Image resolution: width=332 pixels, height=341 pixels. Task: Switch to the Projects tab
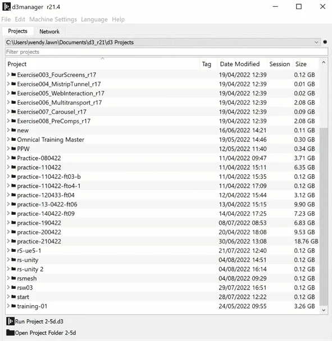17,31
